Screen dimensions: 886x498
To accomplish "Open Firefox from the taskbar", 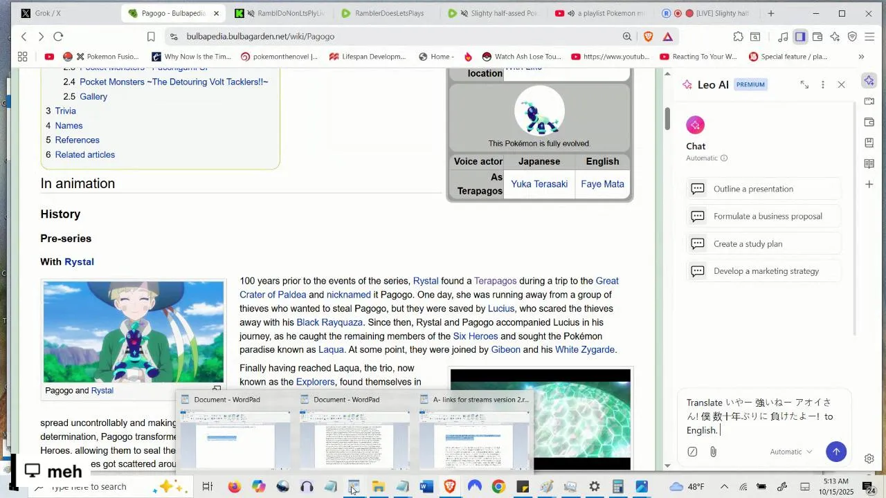I will click(x=234, y=487).
